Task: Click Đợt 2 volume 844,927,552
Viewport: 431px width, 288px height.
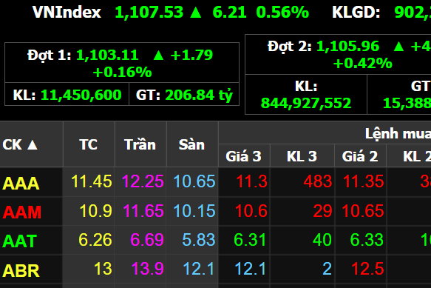Action: (x=306, y=103)
